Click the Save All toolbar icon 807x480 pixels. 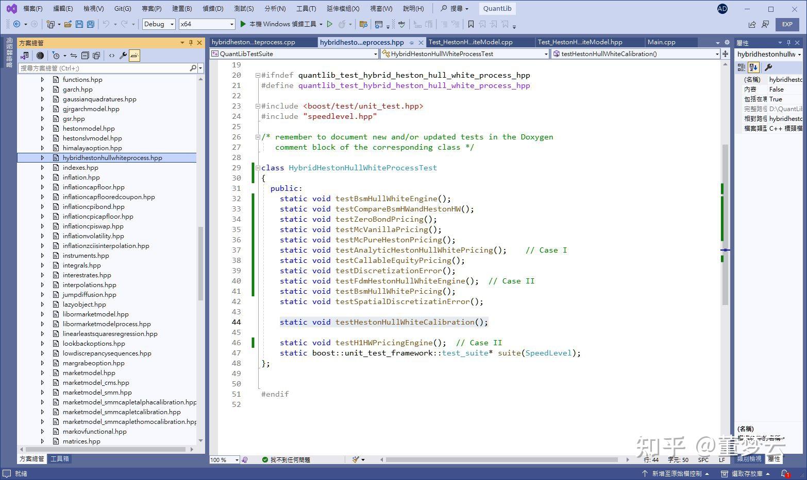point(91,24)
